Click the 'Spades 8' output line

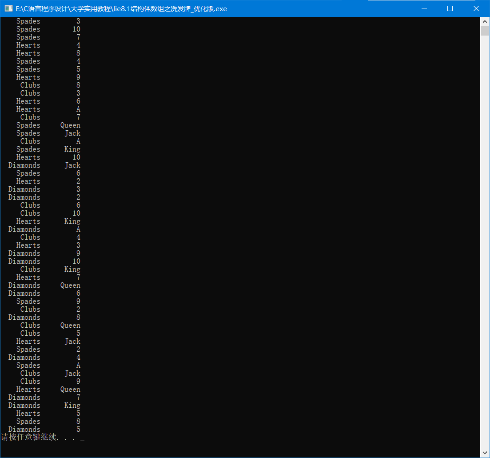coord(48,422)
